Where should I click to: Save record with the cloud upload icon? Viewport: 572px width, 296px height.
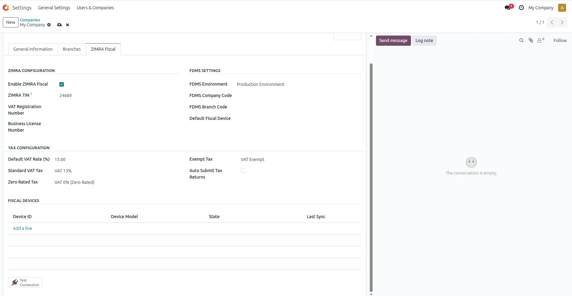click(x=59, y=25)
